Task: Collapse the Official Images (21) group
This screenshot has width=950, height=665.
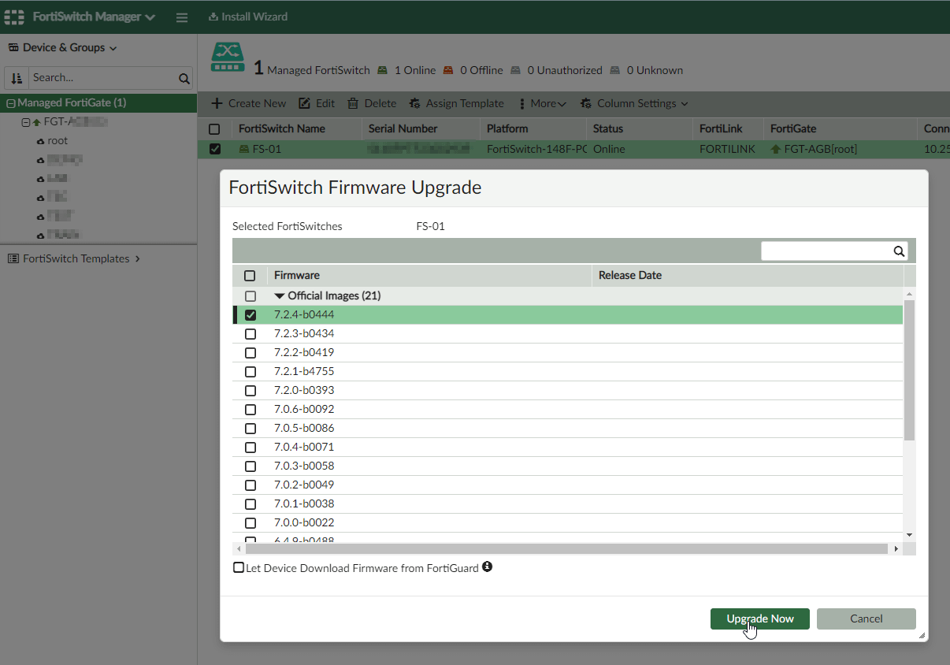Action: tap(280, 296)
